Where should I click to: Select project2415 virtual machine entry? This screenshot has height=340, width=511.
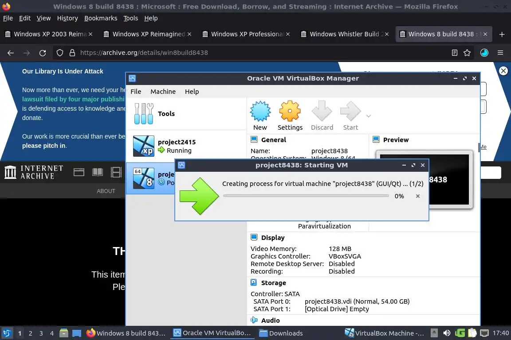coord(186,146)
